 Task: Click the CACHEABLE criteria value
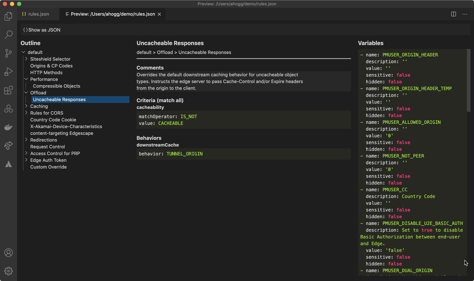pyautogui.click(x=171, y=123)
